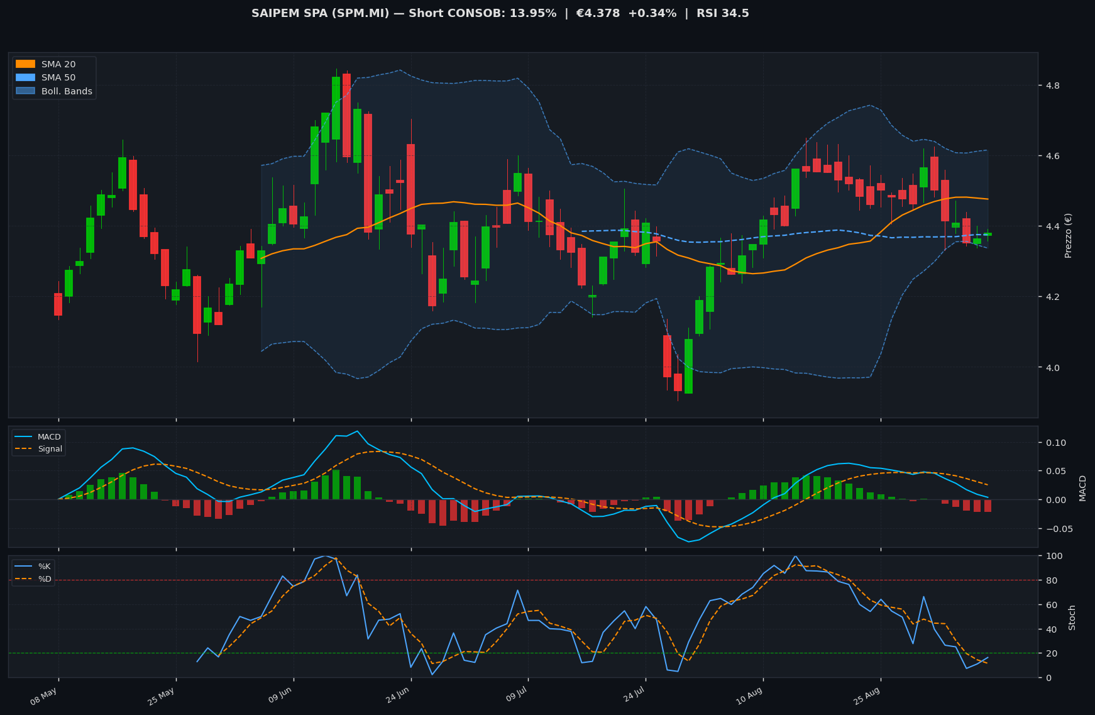
Task: Click "SAIPEM SPA (SPM.MI)" in the chart title
Action: [x=321, y=13]
